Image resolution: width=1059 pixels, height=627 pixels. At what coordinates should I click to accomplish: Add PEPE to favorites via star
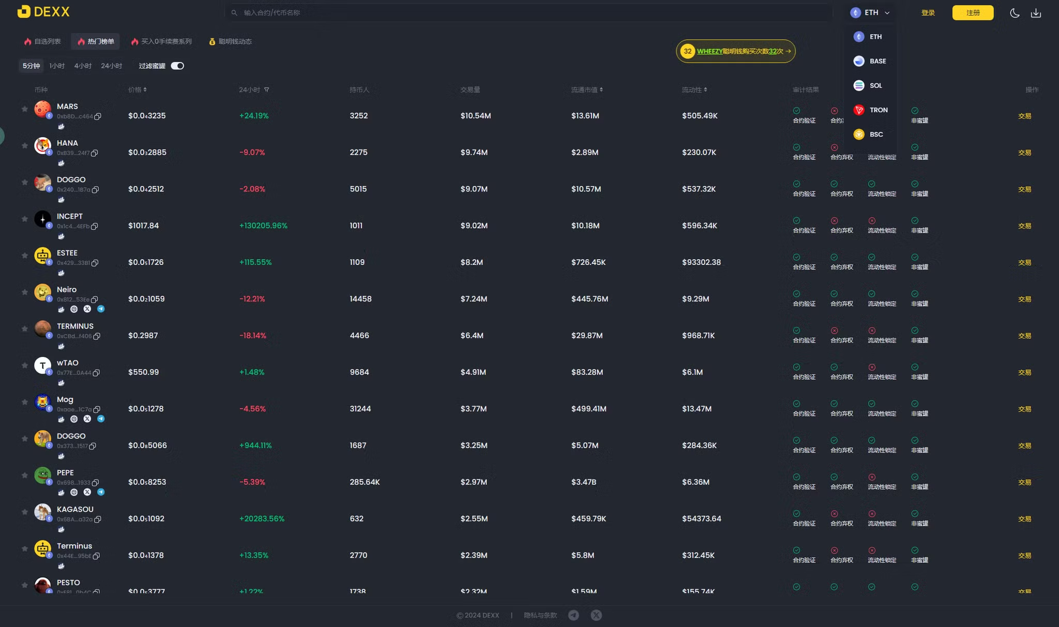(24, 475)
